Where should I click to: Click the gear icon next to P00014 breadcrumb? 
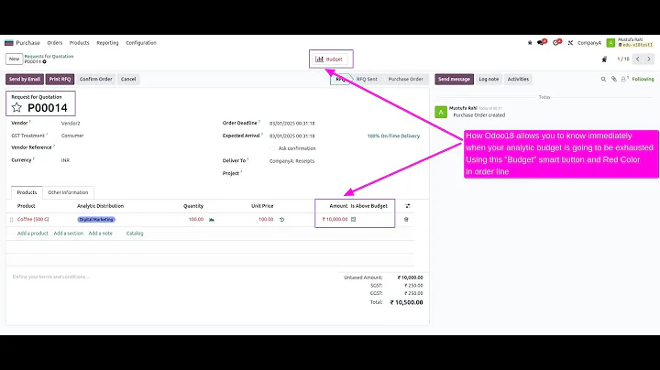(44, 61)
